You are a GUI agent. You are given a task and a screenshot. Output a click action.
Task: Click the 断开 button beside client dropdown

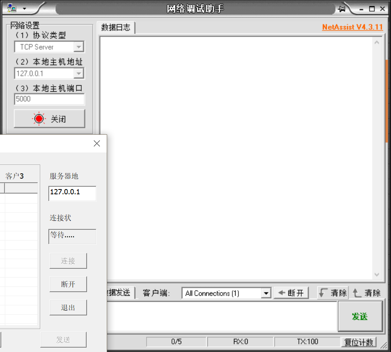[x=291, y=293]
